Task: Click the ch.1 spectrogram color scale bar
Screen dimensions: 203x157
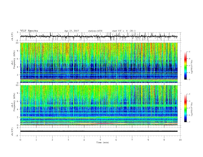Action: click(x=185, y=66)
